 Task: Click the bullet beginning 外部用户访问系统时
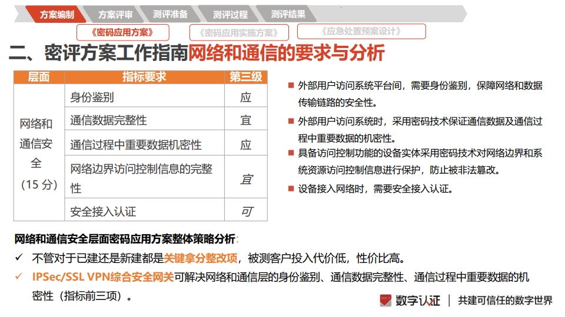point(420,129)
